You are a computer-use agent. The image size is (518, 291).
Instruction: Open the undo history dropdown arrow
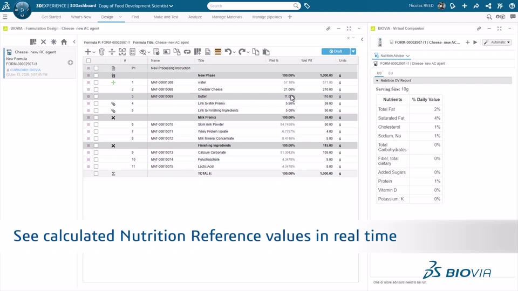coord(234,52)
